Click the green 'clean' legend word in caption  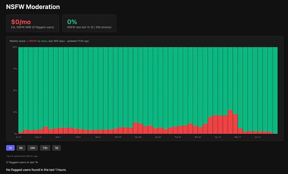coord(44,41)
